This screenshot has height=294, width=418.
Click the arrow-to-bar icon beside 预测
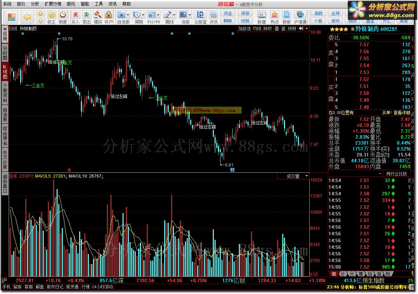coord(301,28)
